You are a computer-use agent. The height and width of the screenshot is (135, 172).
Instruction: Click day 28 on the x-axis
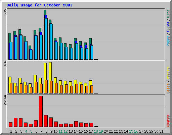coord(146,131)
